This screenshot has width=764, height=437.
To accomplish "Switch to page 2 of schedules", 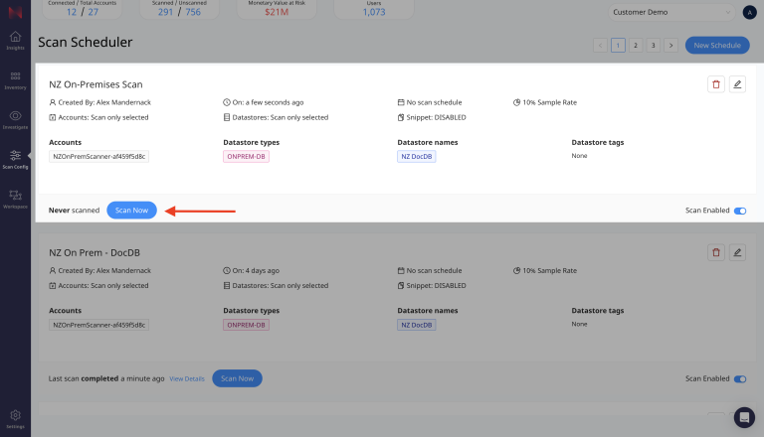I will click(x=636, y=45).
